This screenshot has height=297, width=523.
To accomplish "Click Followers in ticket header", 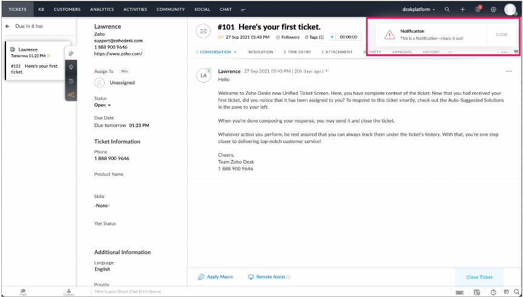I will (x=288, y=37).
